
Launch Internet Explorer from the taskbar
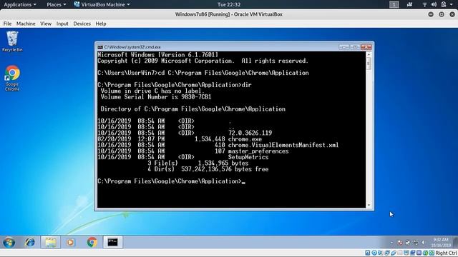(x=29, y=243)
